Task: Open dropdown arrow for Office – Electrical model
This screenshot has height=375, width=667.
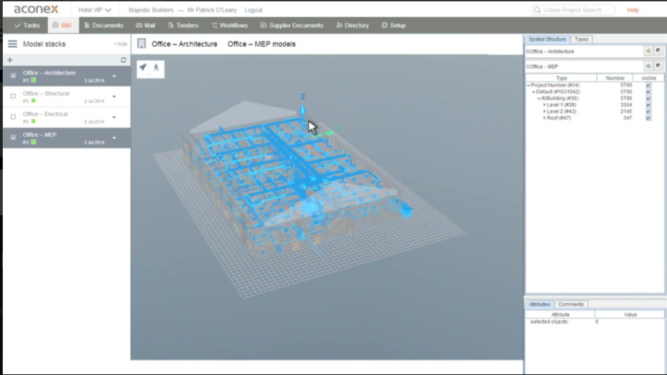Action: [x=114, y=117]
